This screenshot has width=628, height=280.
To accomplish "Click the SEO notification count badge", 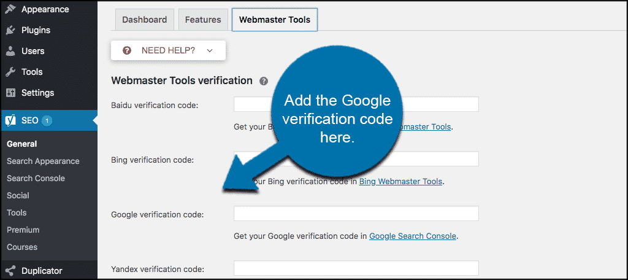I will [47, 120].
